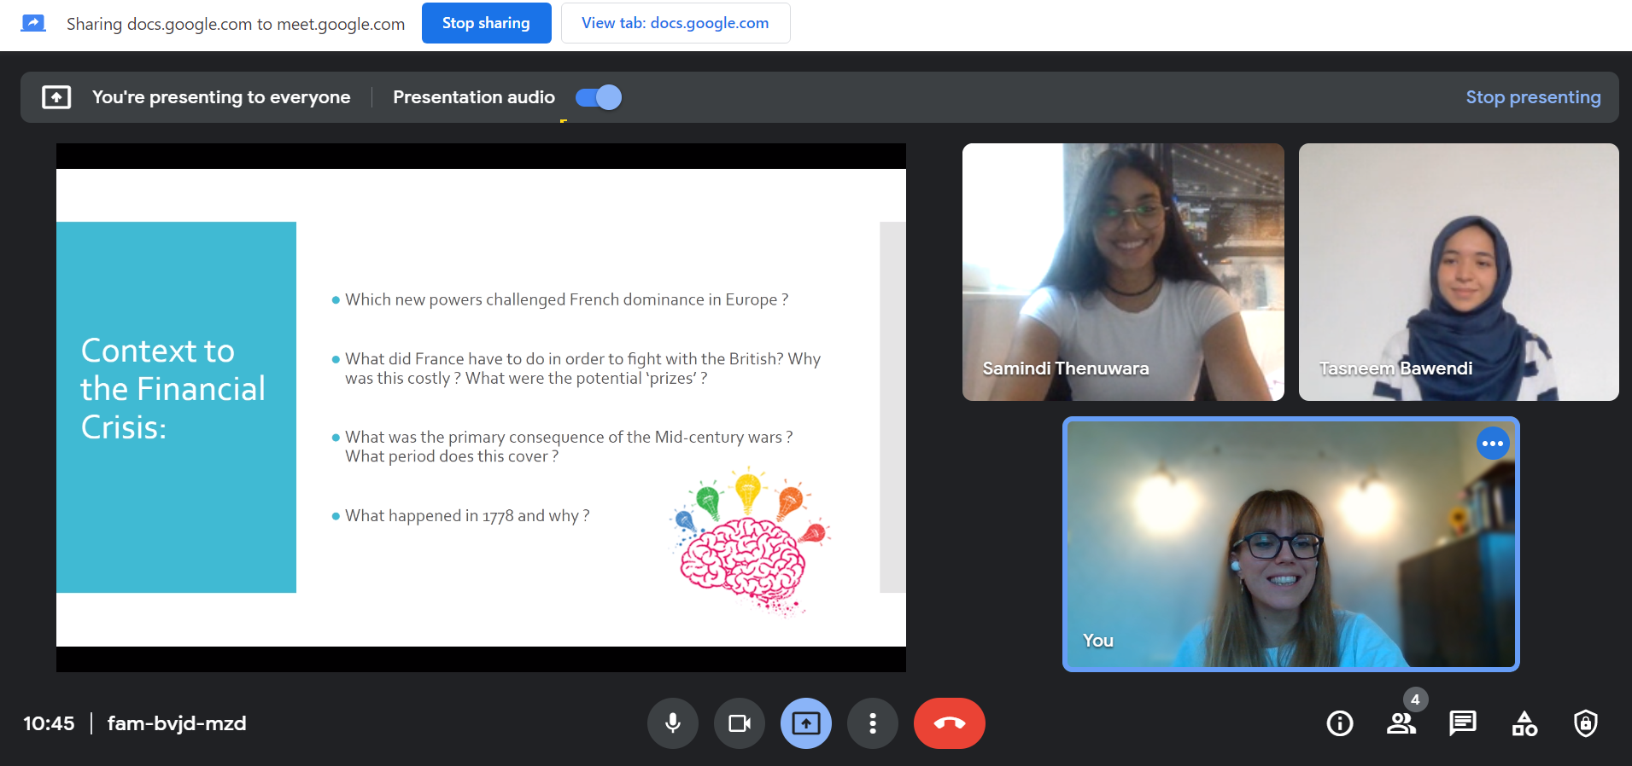Open the chat panel
1632x766 pixels.
coord(1463,723)
